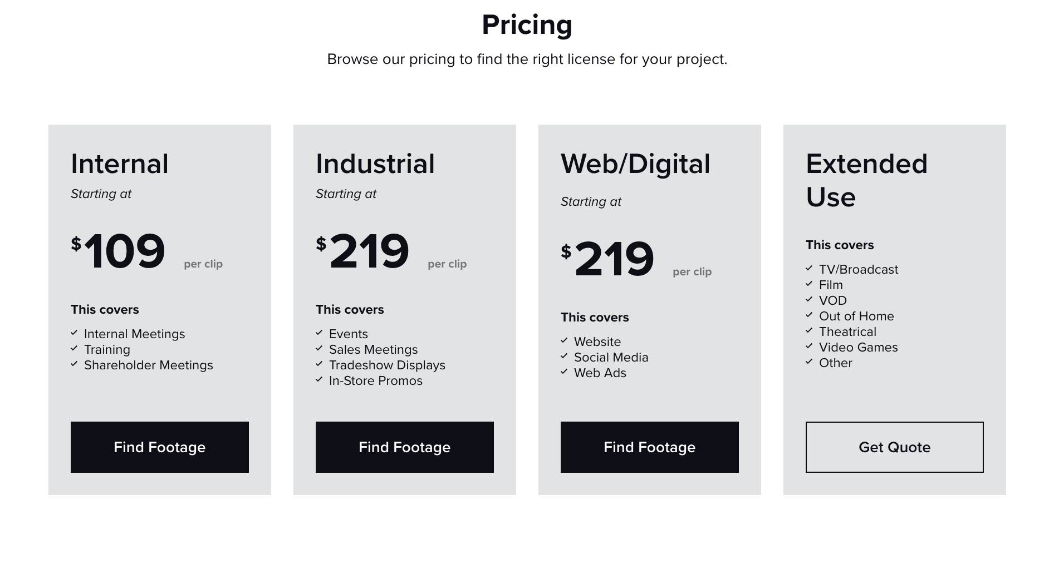Select the checkmark by Theatrical

pos(809,331)
